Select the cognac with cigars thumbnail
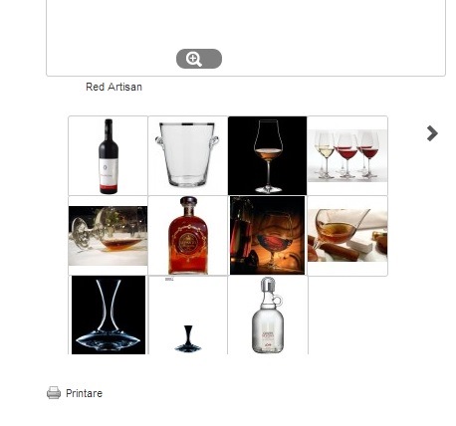456x426 pixels. click(x=347, y=236)
